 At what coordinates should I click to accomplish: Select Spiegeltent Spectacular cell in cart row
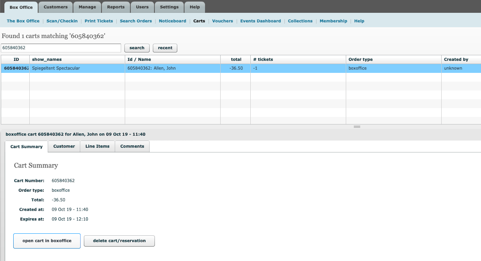(x=77, y=68)
